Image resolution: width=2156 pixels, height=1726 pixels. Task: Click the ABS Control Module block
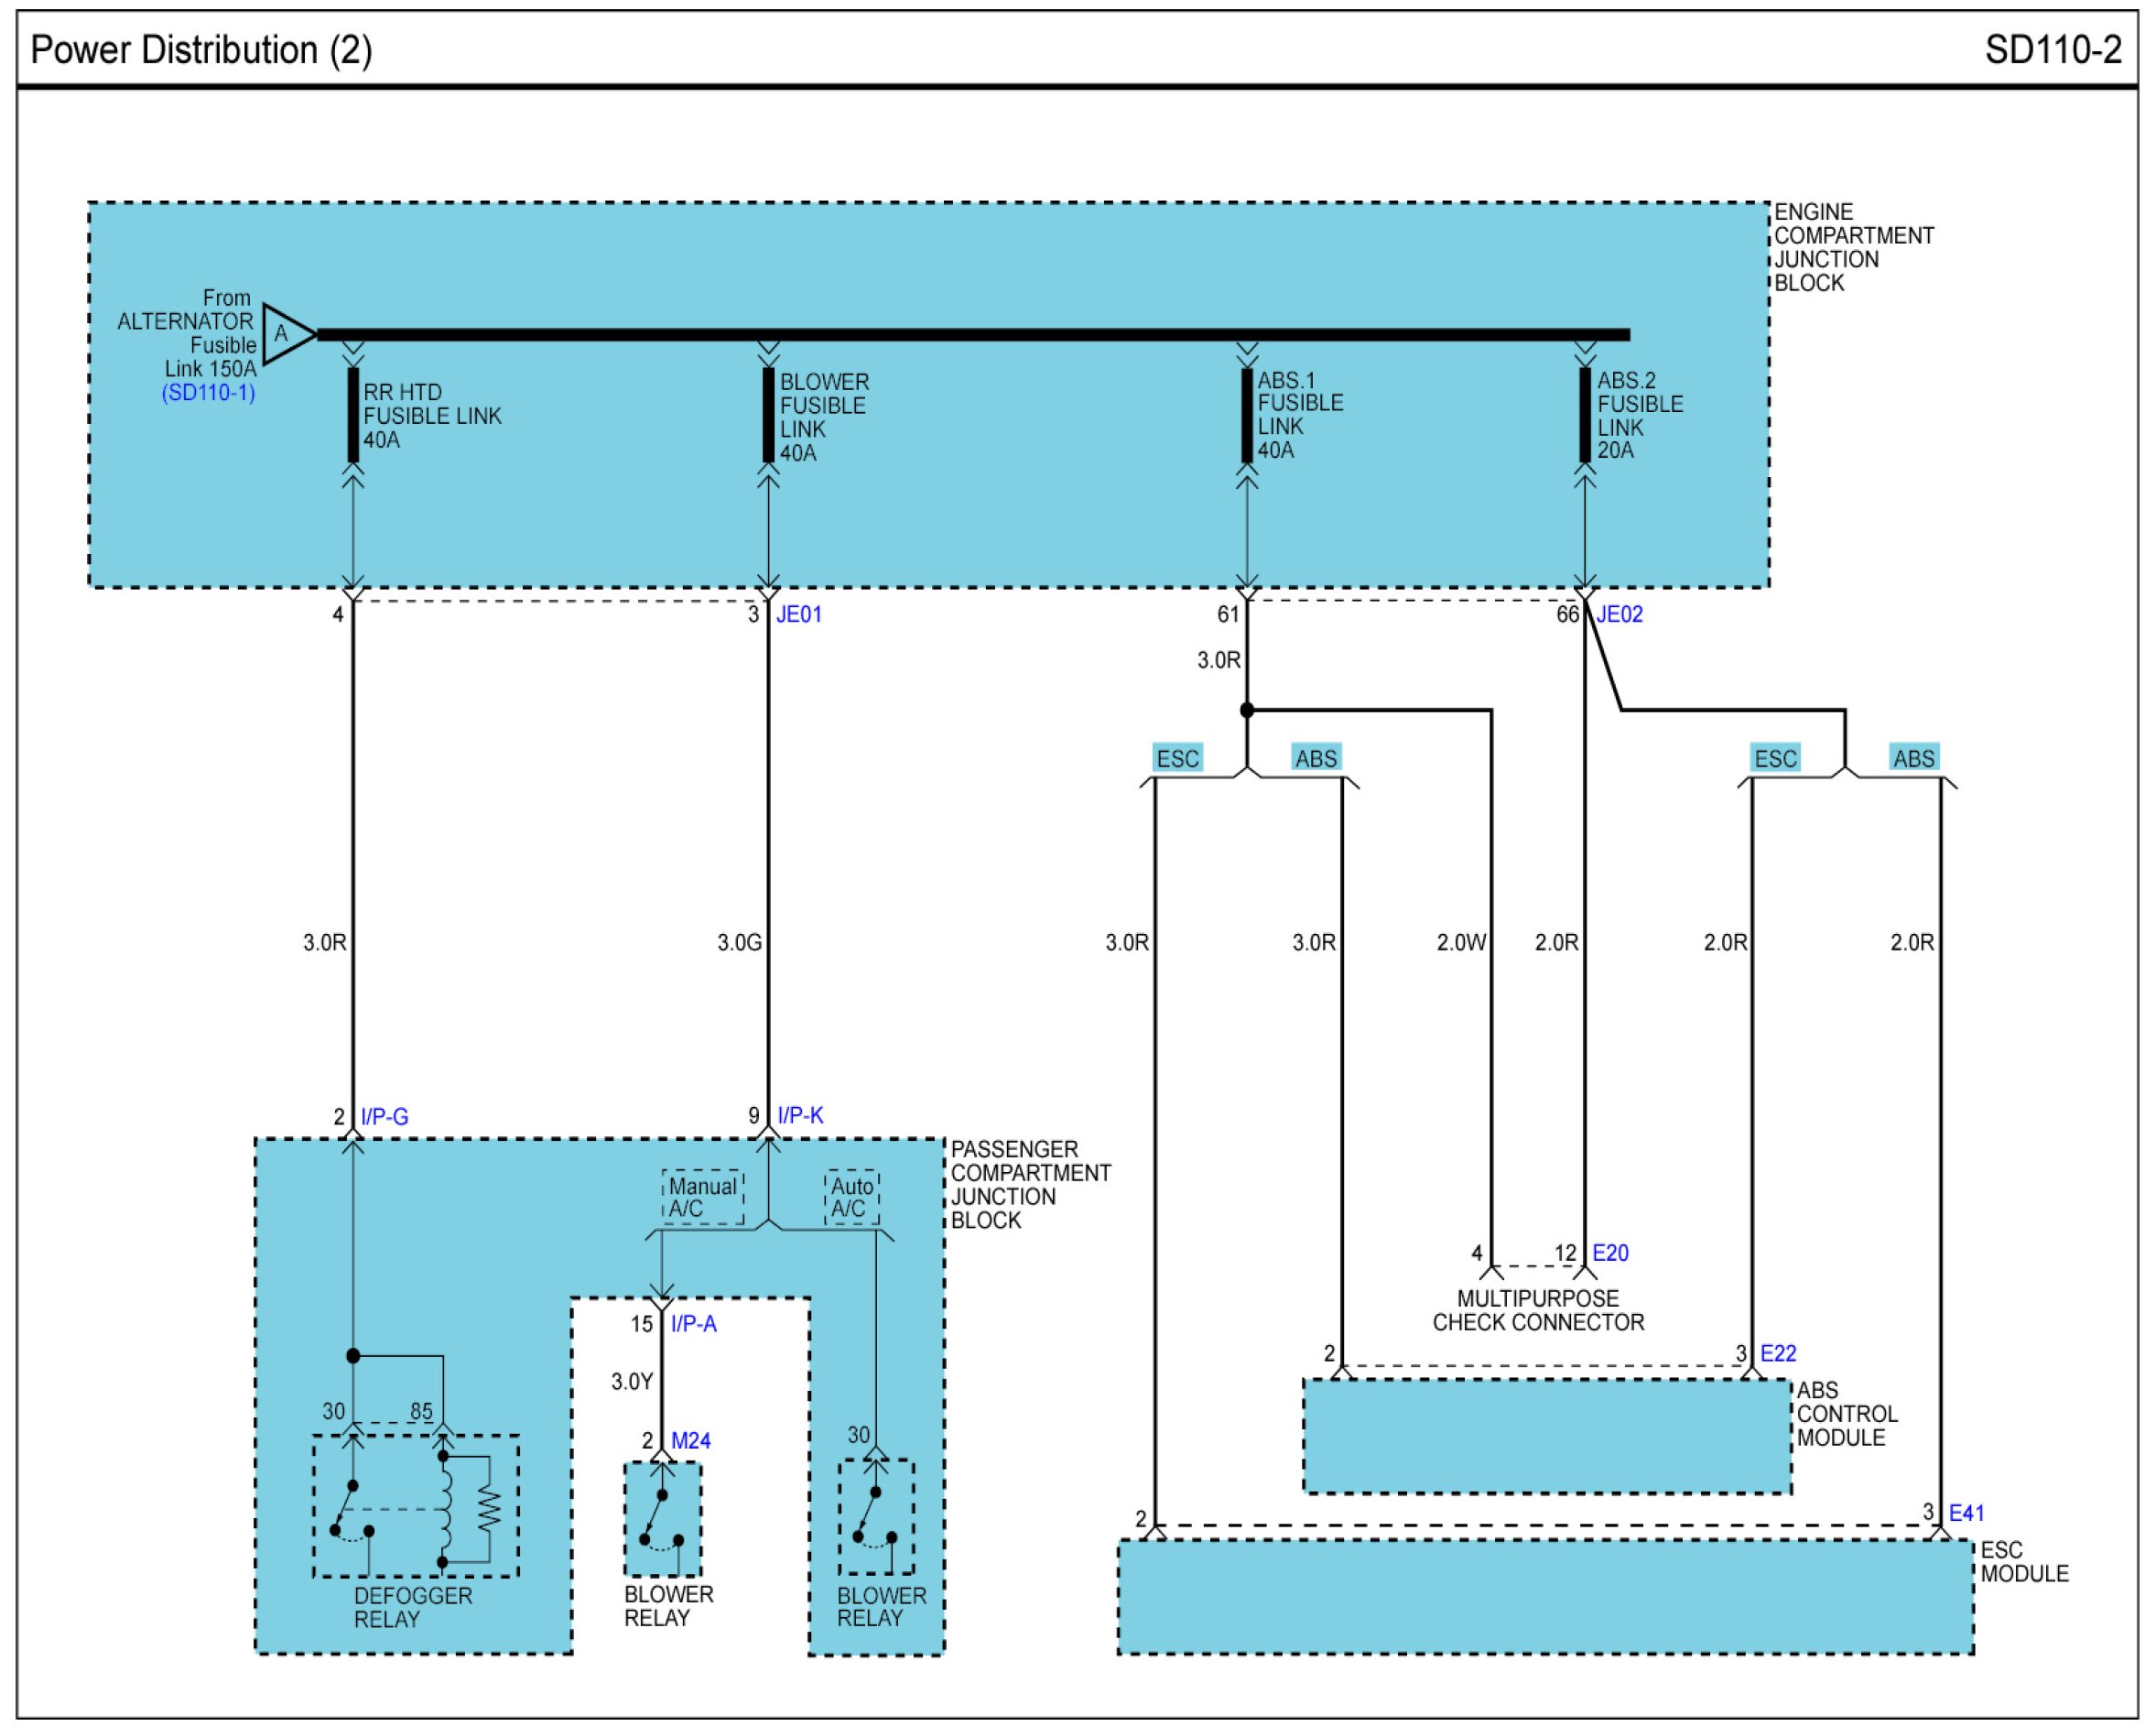pos(1546,1437)
